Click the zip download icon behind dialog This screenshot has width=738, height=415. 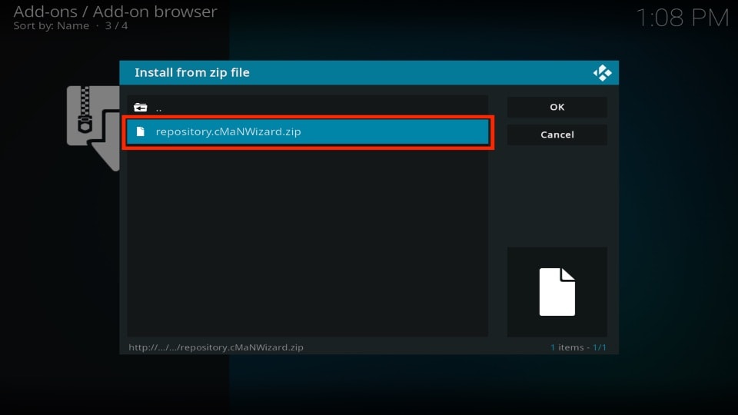93,128
